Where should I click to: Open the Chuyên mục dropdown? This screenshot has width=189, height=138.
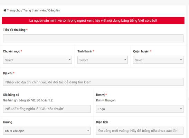click(x=37, y=60)
